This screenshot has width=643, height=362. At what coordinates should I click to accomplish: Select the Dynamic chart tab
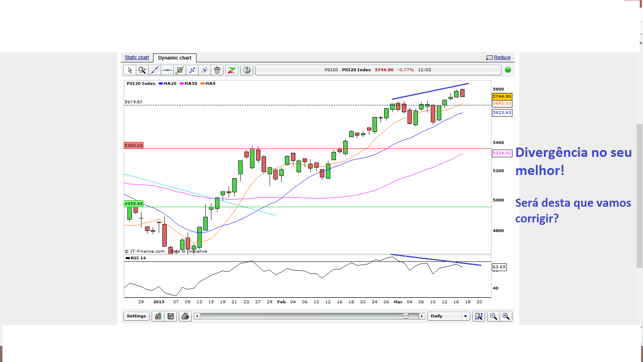[x=175, y=58]
